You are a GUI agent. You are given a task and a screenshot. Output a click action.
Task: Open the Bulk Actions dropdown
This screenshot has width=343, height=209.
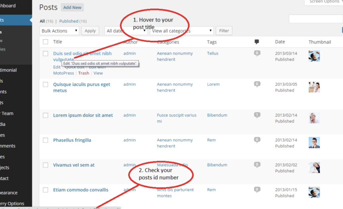point(59,30)
